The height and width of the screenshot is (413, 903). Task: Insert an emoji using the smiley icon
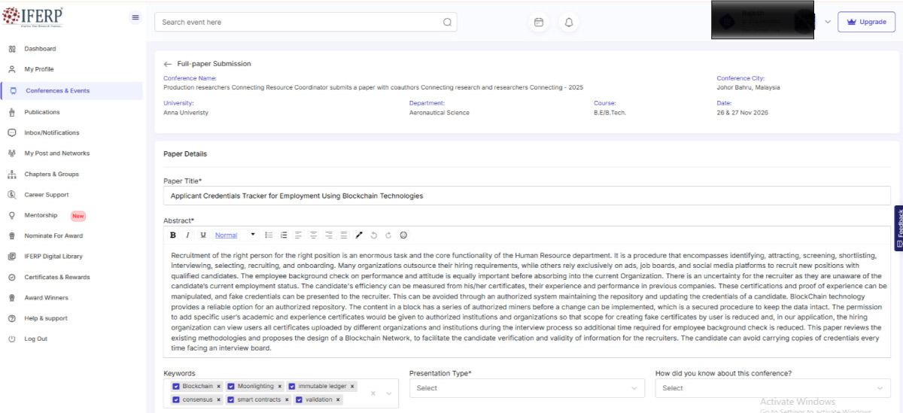(403, 235)
